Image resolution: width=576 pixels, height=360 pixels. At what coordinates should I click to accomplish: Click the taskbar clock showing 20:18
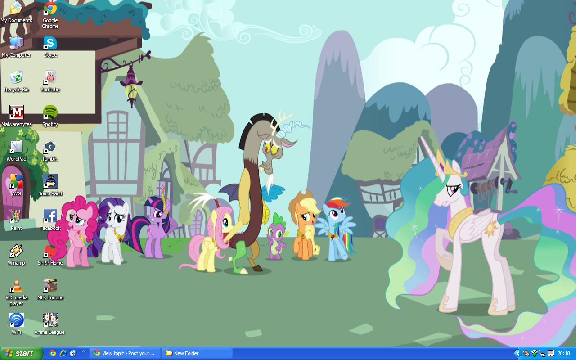[x=563, y=353]
